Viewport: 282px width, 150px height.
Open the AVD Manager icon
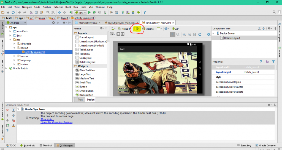pos(128,12)
